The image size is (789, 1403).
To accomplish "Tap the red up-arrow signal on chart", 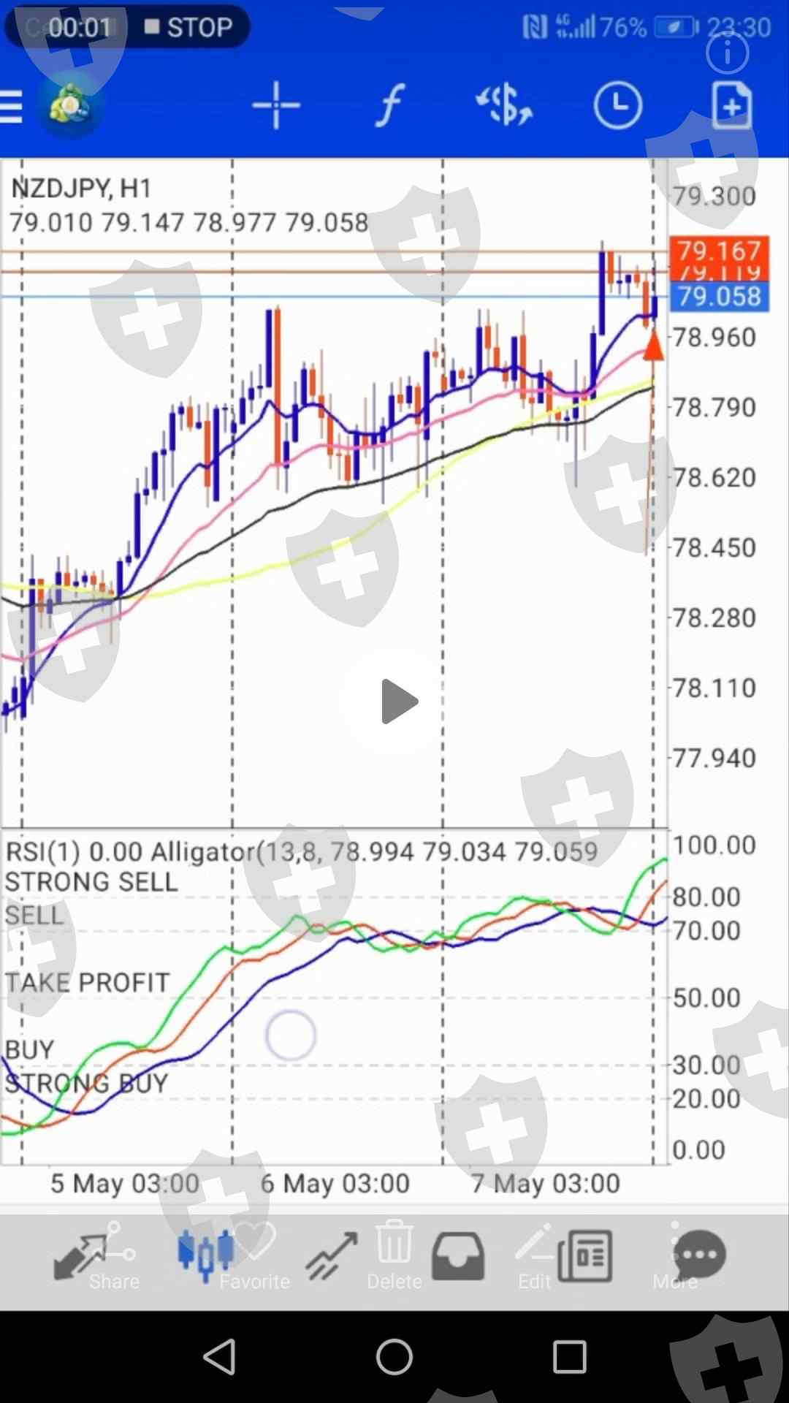I will (x=653, y=345).
